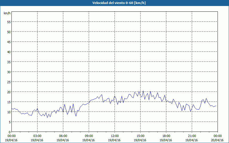Screen dimensions: 229x143
Task: Click the '00:00' time label dated 20/04/16
Action: (218, 136)
